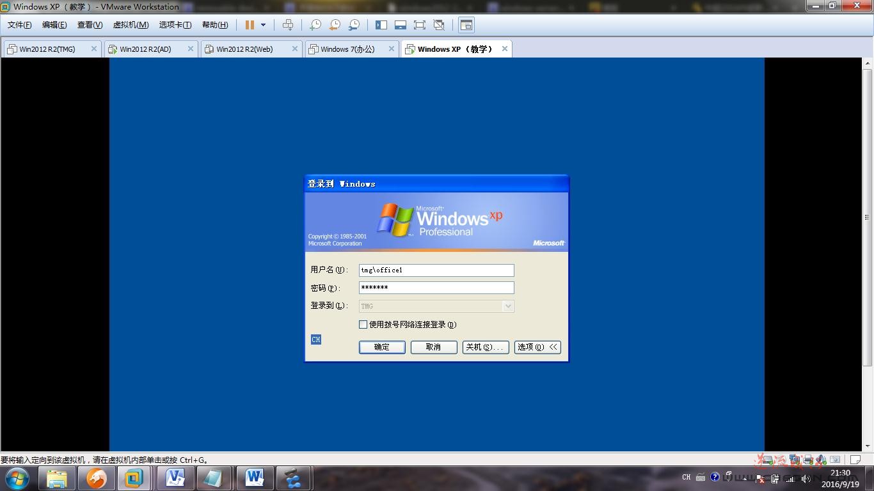Open the blue molecule taskbar icon
This screenshot has height=491, width=874.
tap(293, 478)
